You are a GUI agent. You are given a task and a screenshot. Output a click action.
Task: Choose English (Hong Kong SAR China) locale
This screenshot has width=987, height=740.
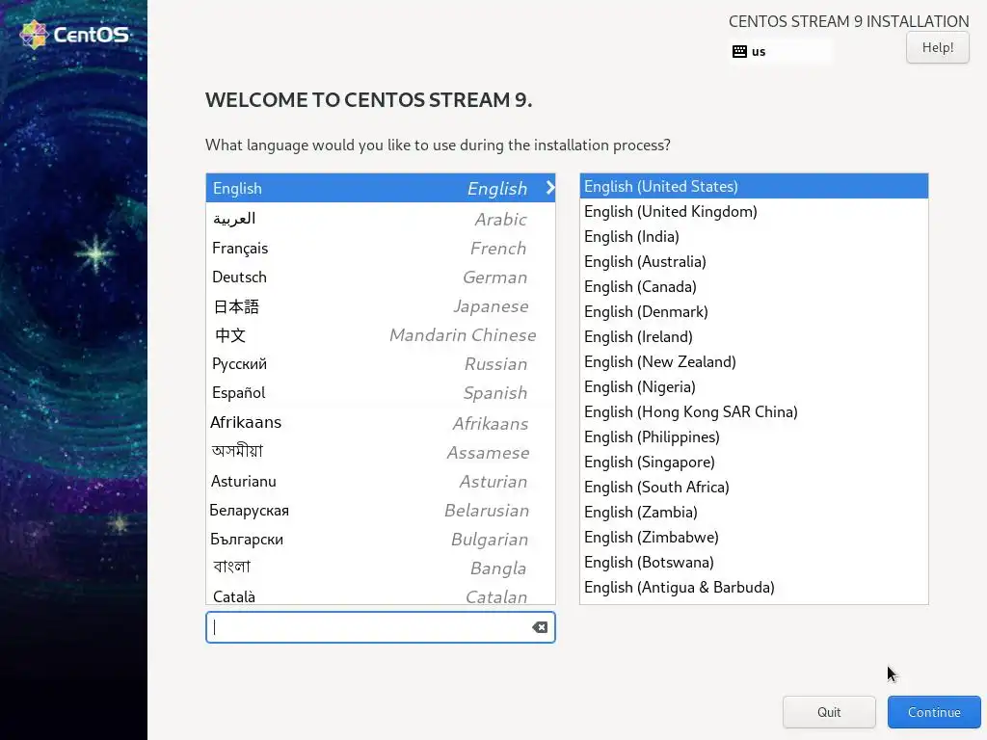click(754, 411)
